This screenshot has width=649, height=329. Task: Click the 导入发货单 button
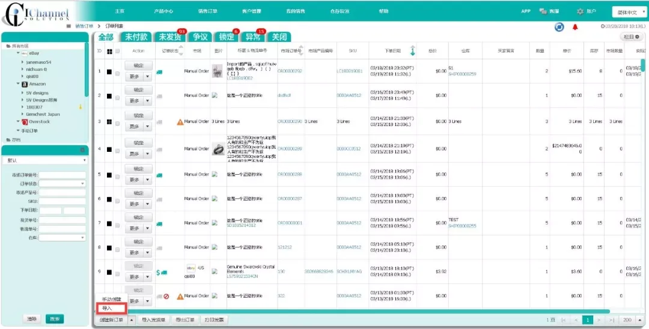click(x=154, y=319)
